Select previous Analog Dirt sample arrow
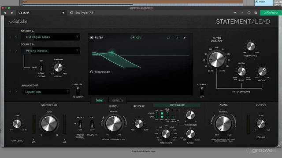Image resolution: width=282 pixels, height=158 pixels. click(10, 92)
